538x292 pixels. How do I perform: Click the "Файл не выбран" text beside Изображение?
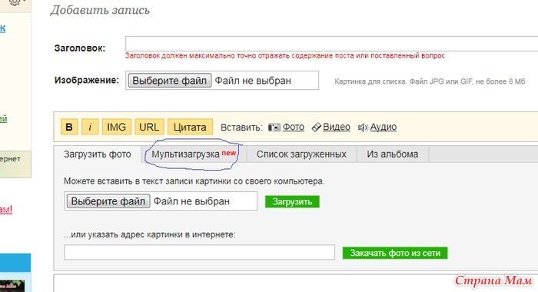(x=253, y=81)
